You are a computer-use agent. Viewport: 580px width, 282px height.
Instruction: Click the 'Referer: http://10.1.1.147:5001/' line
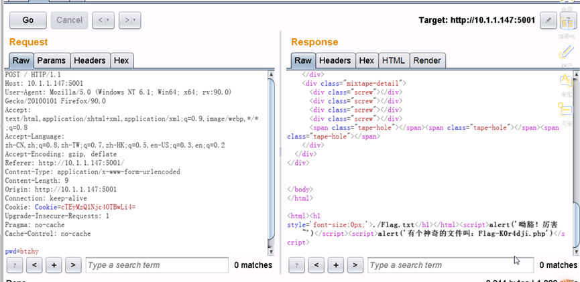coord(65,163)
